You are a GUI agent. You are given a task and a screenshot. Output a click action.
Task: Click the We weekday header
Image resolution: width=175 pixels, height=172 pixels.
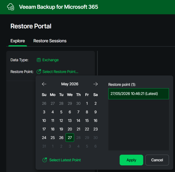[x=70, y=95]
